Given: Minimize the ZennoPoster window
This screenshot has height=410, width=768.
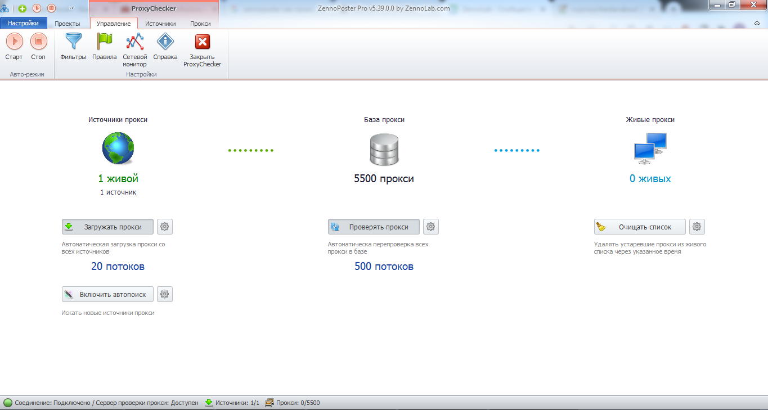Looking at the screenshot, I should 717,5.
